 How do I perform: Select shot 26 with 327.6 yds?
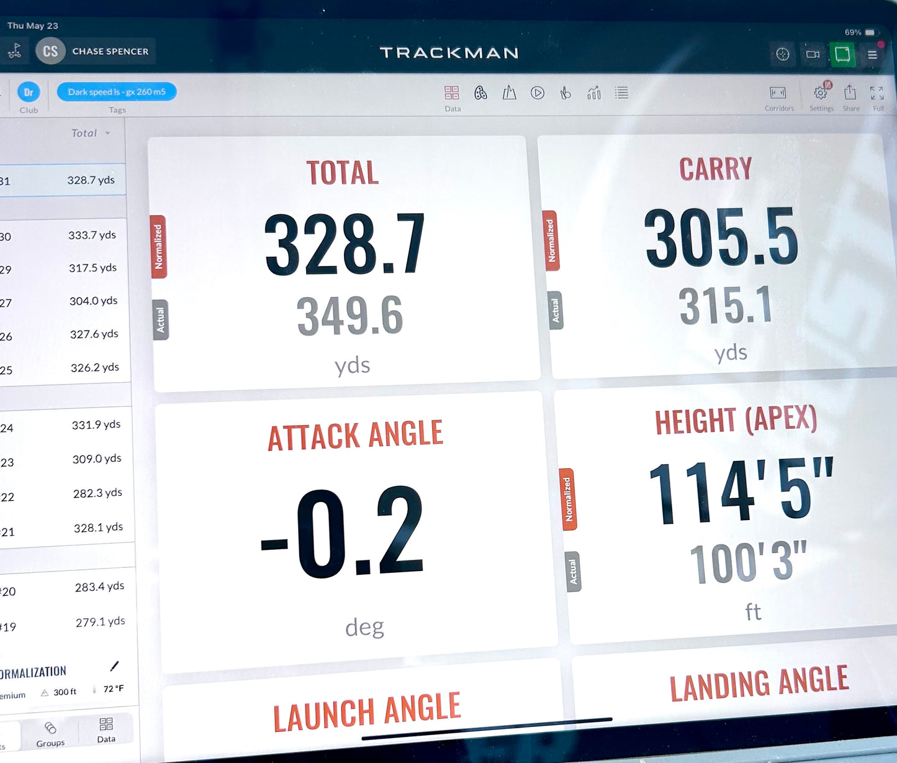[x=65, y=335]
